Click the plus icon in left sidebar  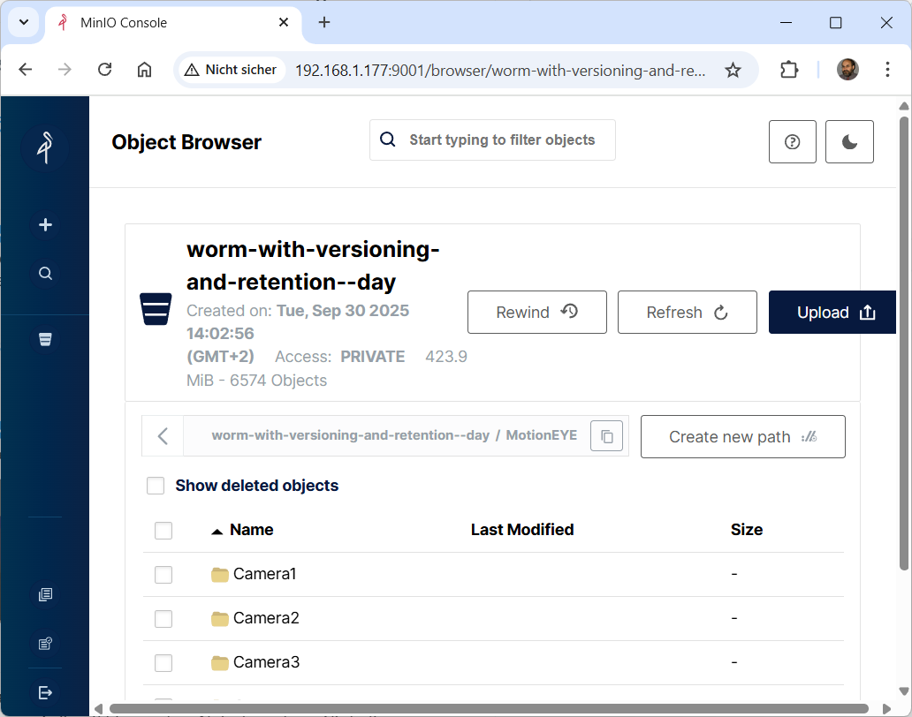[45, 225]
